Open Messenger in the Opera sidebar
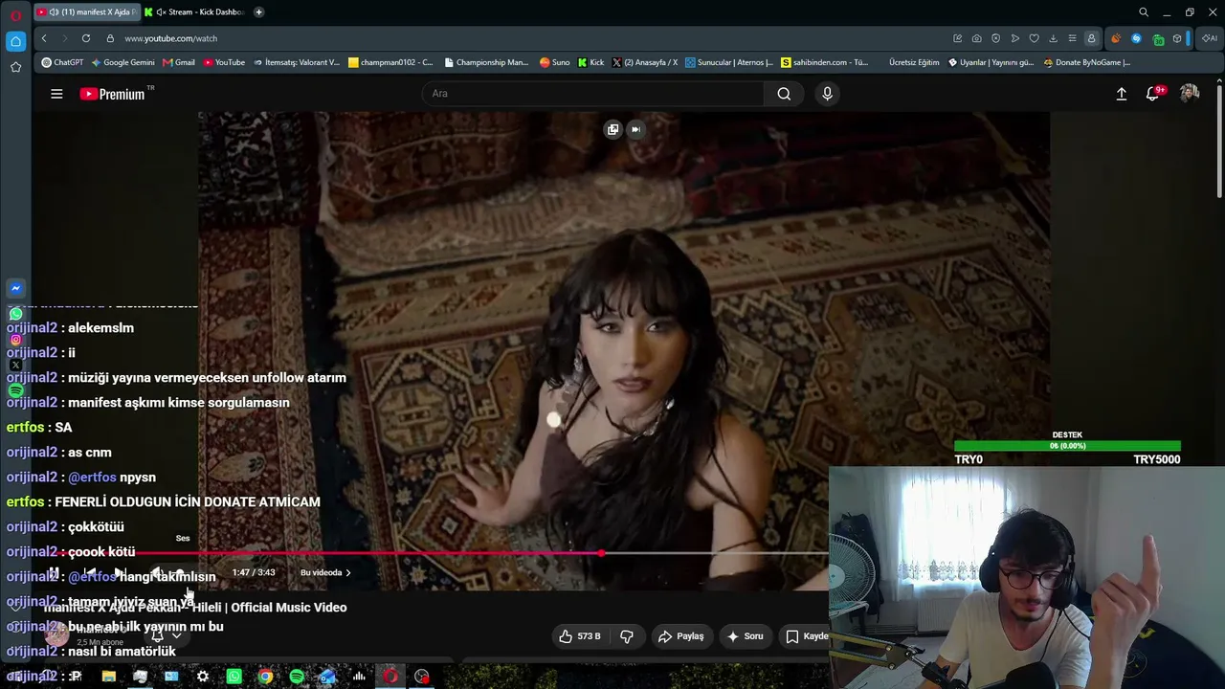Image resolution: width=1225 pixels, height=689 pixels. (15, 288)
